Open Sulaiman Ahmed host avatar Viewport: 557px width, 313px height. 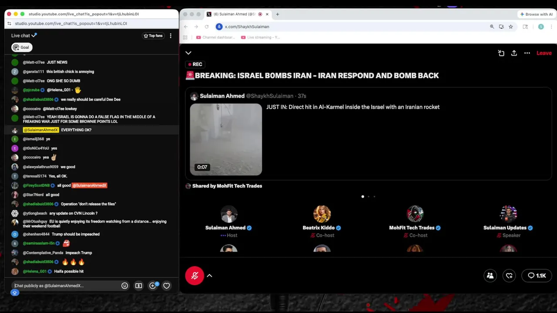[229, 214]
